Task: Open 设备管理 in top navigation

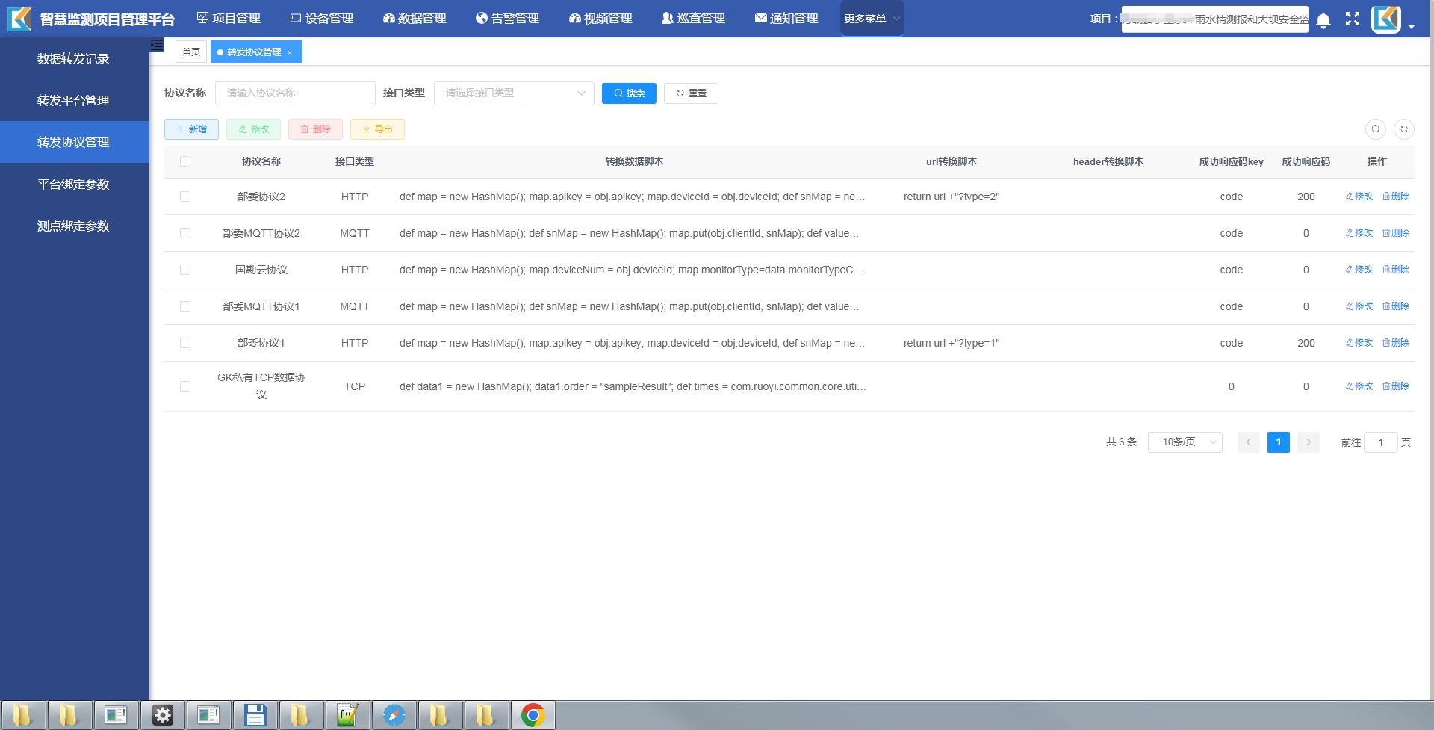Action: pos(322,19)
